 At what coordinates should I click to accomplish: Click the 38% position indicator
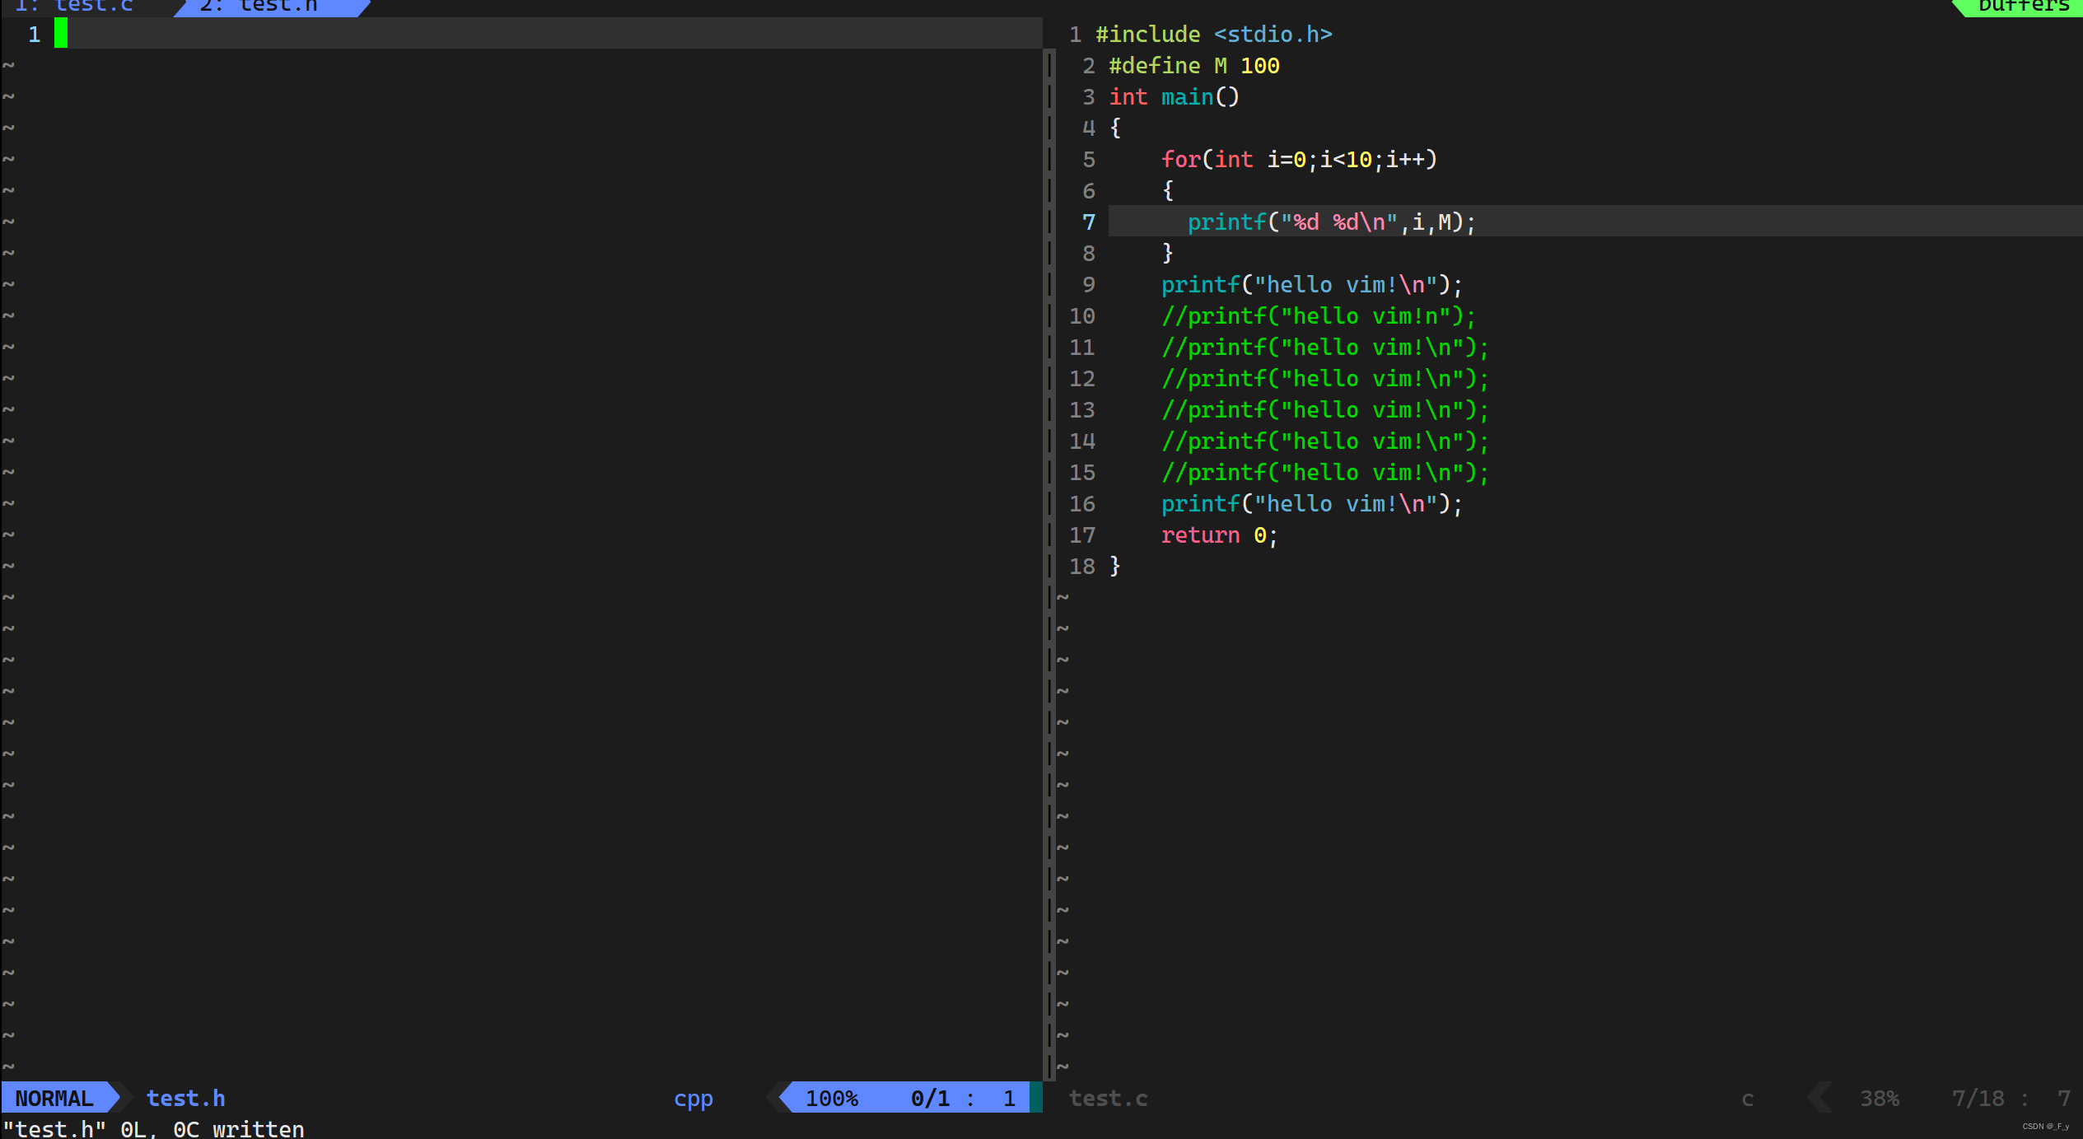[1879, 1098]
